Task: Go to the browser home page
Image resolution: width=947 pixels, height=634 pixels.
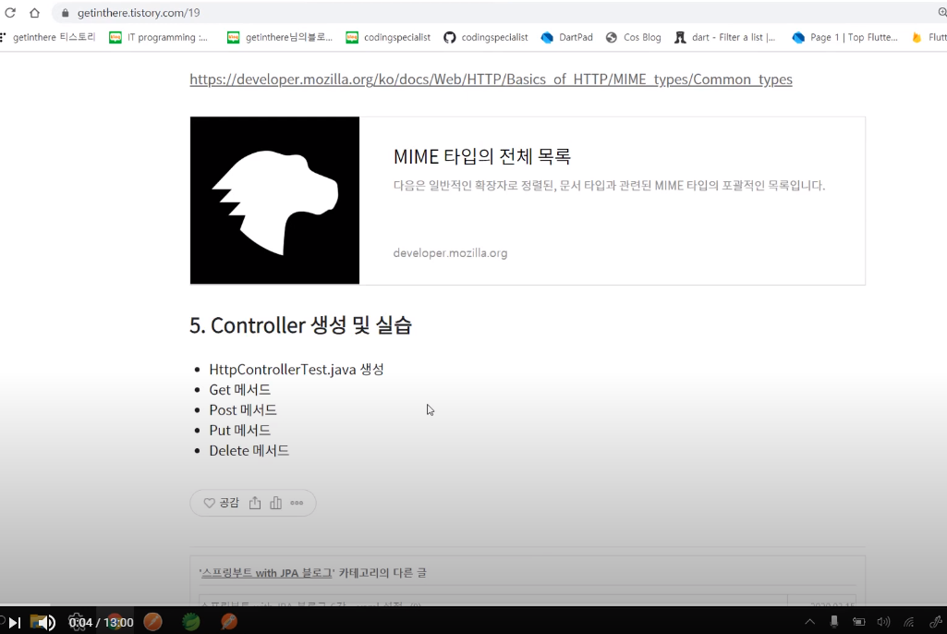Action: tap(34, 13)
